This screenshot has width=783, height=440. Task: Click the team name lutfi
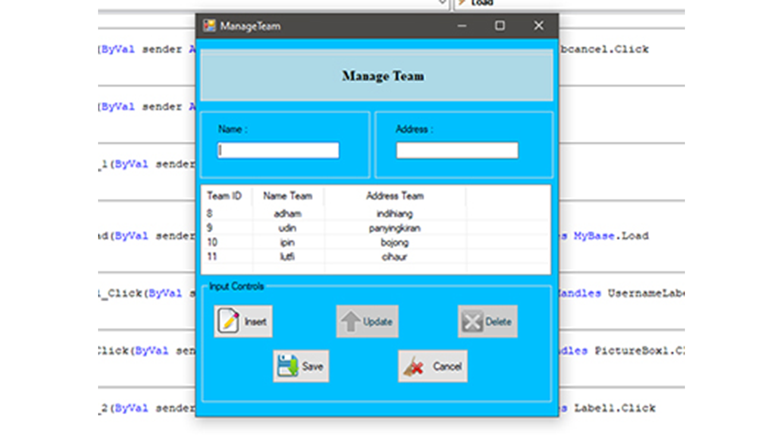click(288, 257)
